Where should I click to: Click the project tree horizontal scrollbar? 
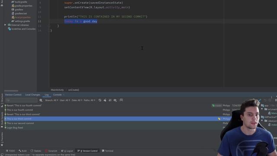click(x=11, y=91)
